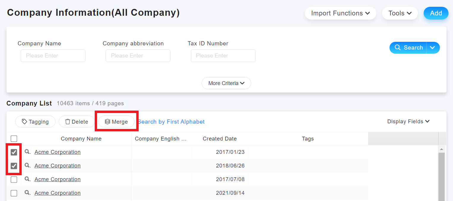Image resolution: width=453 pixels, height=201 pixels.
Task: Click the Merge button with layers icon
Action: click(116, 122)
